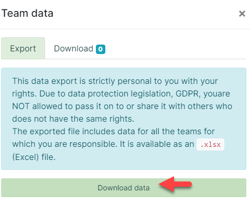
Task: Click the "(Excel) file." text
Action: tap(34, 157)
